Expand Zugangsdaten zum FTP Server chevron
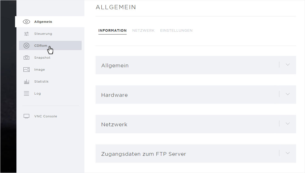The width and height of the screenshot is (305, 173). pos(288,153)
